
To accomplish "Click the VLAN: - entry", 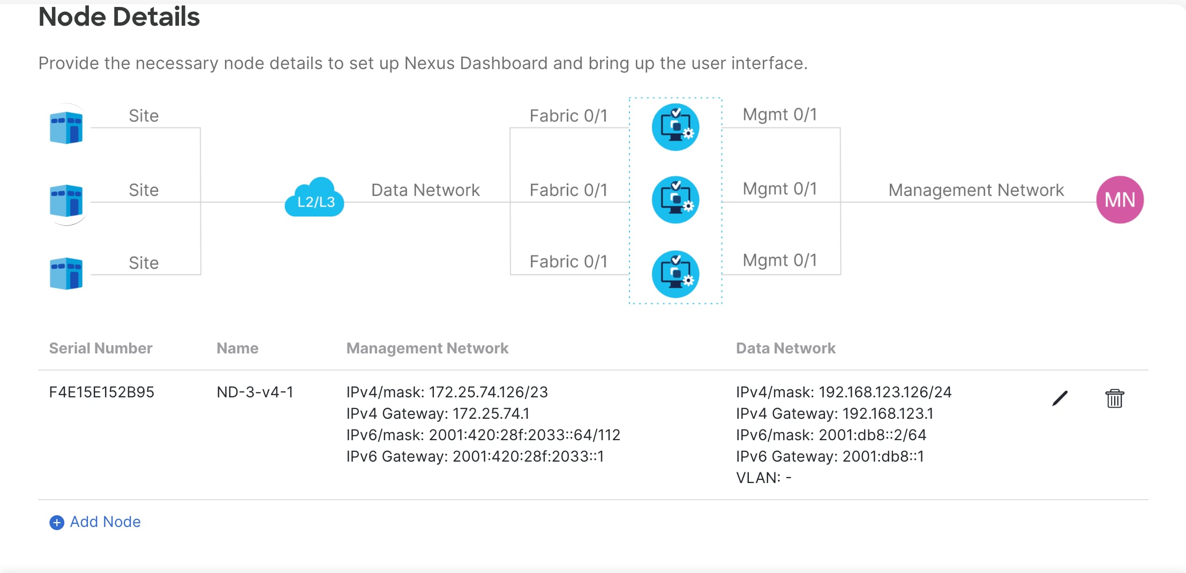I will [764, 478].
